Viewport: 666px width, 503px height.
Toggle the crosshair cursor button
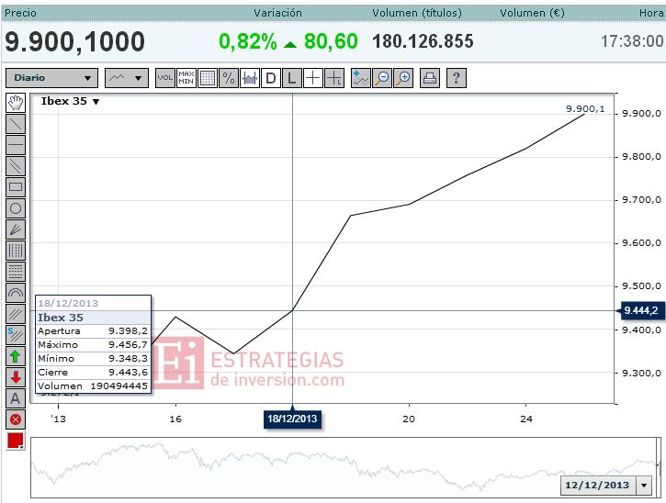pos(313,78)
